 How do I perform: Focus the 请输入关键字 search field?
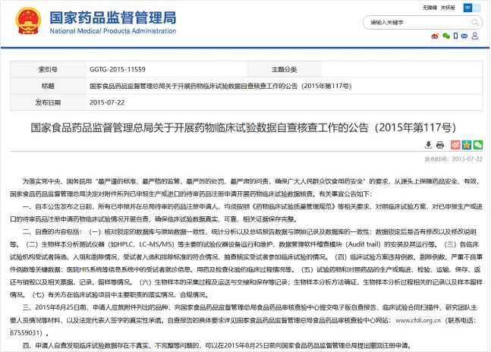coord(410,22)
